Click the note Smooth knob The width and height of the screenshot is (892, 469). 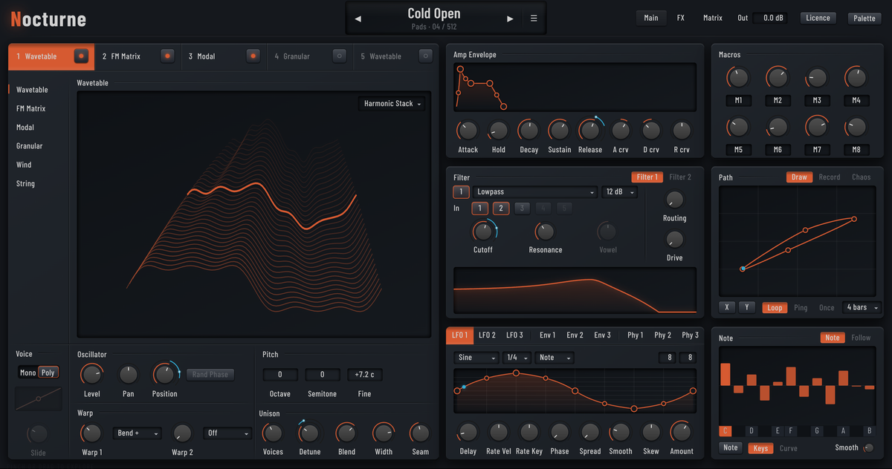[x=868, y=447]
